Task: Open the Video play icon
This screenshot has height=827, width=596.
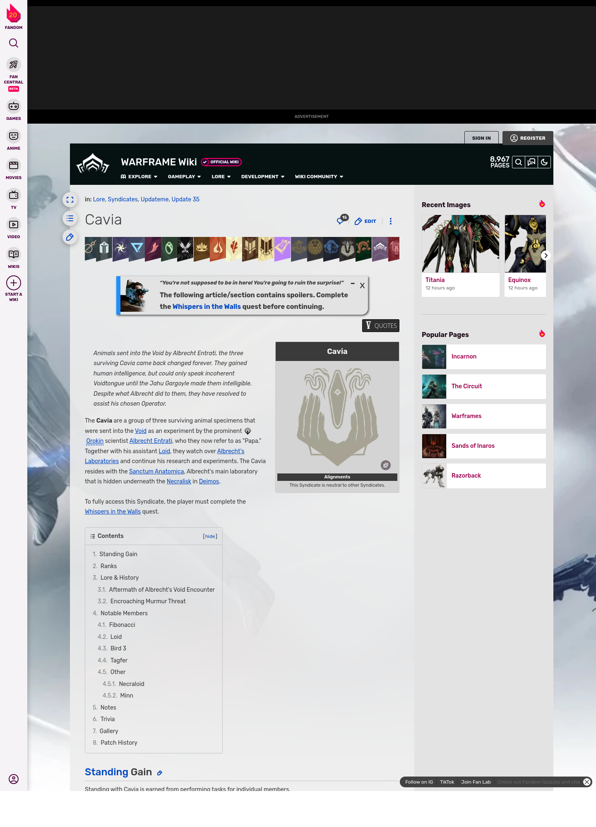Action: (14, 225)
